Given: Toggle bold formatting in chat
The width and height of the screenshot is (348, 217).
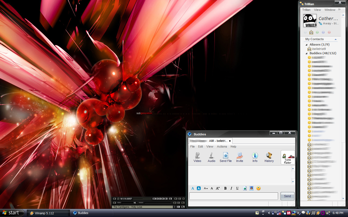Looking at the screenshot, I should click(225, 188).
